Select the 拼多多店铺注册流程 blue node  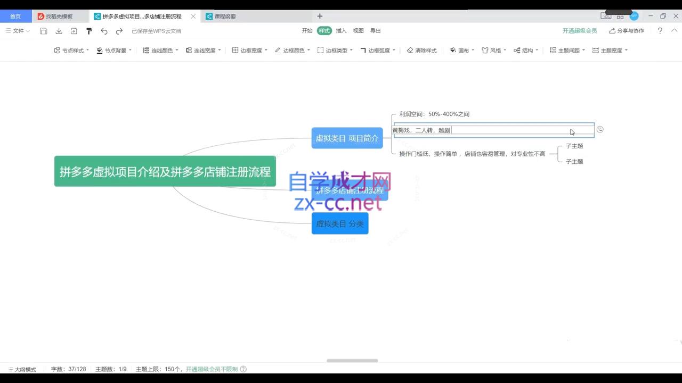(x=350, y=190)
